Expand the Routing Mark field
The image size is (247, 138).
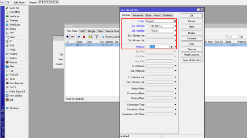click(175, 98)
